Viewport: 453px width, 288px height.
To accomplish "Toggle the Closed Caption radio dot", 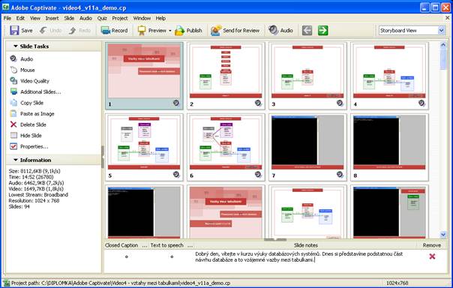I will coord(127,256).
